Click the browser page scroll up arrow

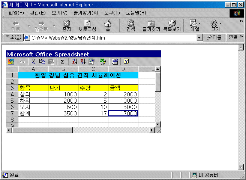click(x=240, y=47)
